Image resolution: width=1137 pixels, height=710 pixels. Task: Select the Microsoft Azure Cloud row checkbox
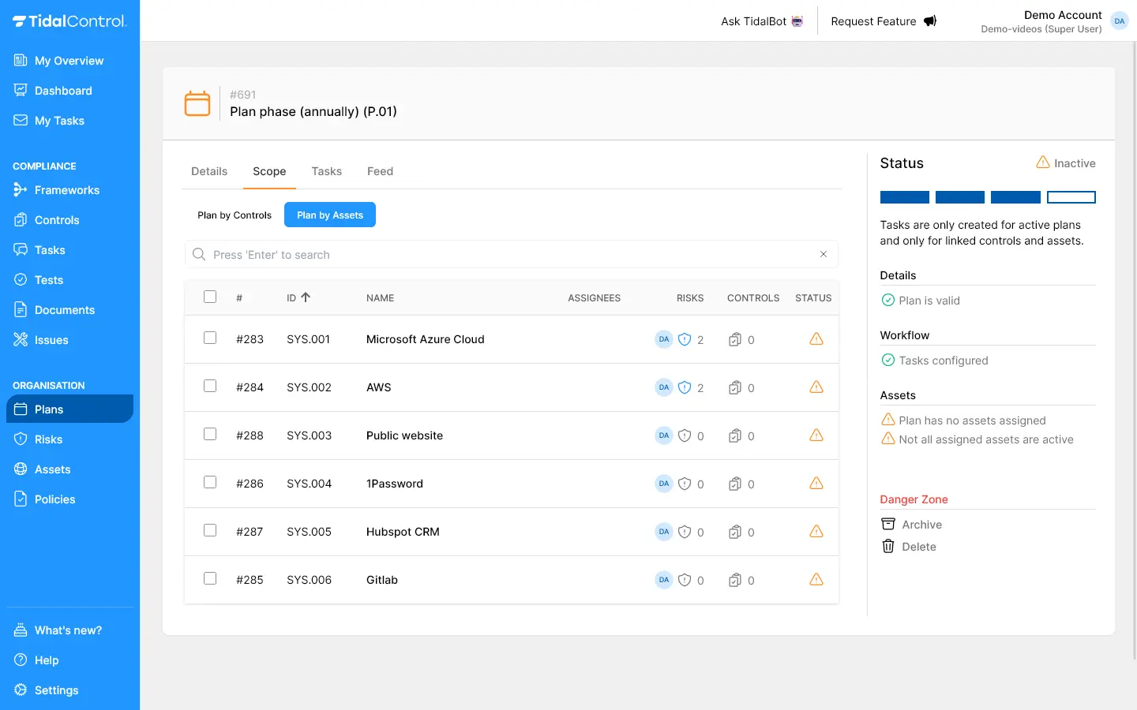(x=210, y=338)
